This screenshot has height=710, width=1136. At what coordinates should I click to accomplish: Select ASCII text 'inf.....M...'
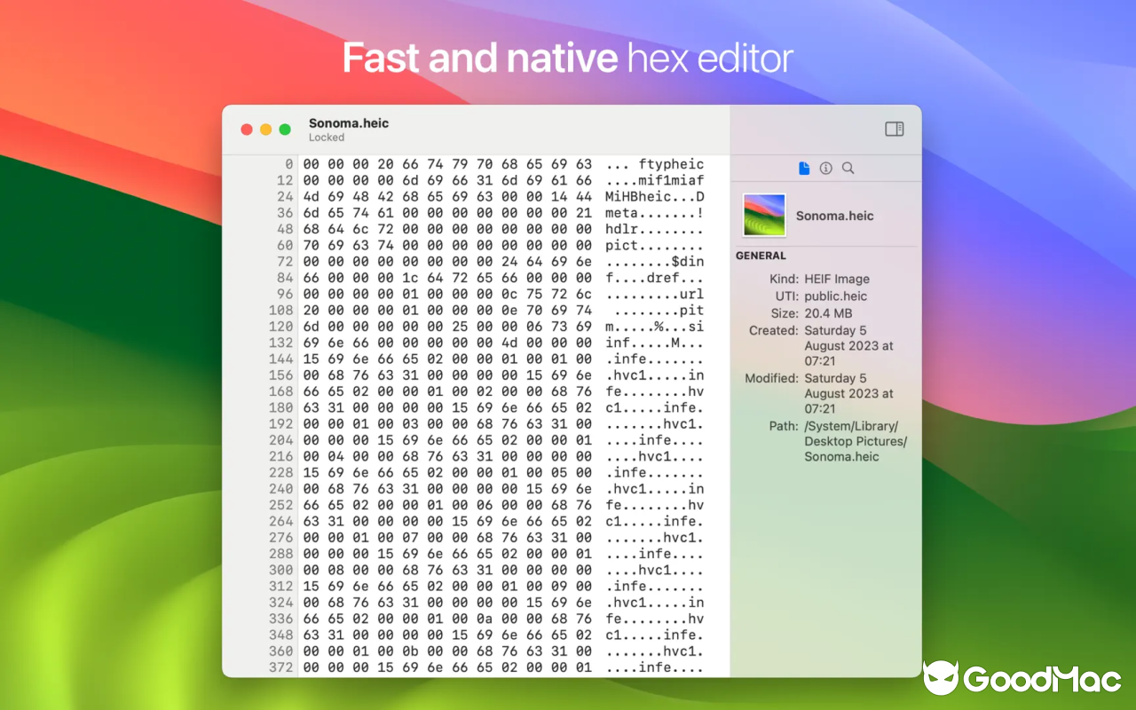click(655, 343)
